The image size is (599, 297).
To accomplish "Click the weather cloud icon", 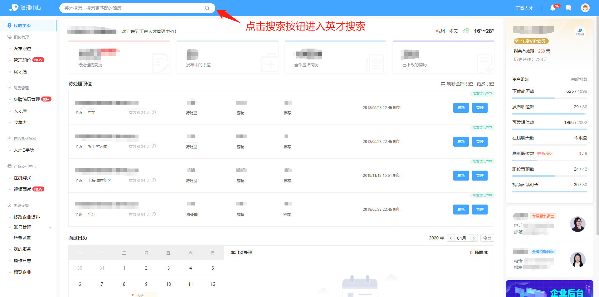I will click(466, 31).
